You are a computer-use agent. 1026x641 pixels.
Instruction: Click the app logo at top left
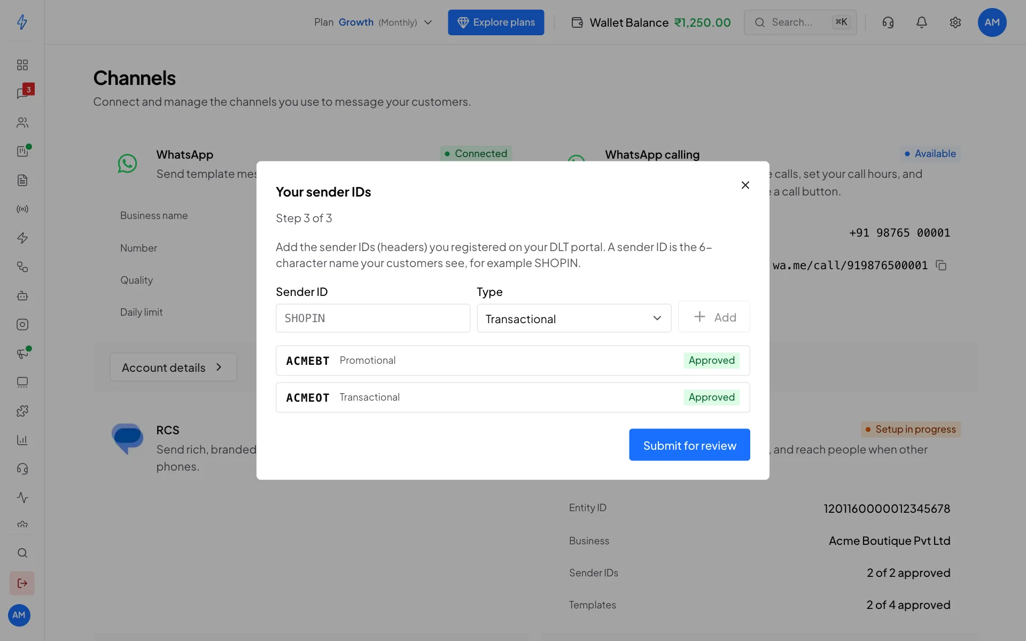tap(22, 22)
